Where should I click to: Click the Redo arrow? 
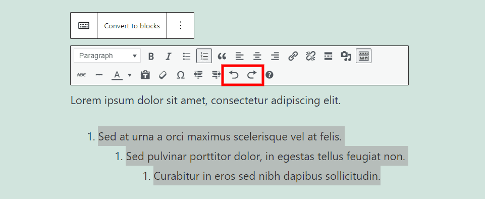252,75
